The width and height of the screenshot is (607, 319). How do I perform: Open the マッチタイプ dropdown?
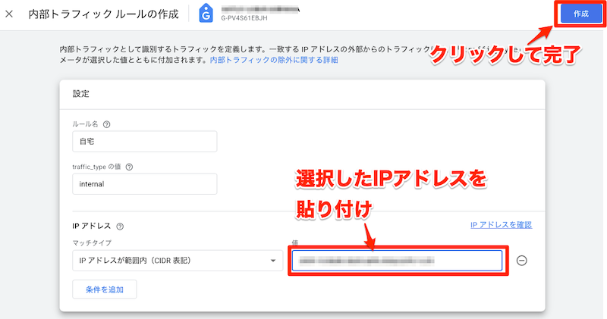click(x=176, y=261)
